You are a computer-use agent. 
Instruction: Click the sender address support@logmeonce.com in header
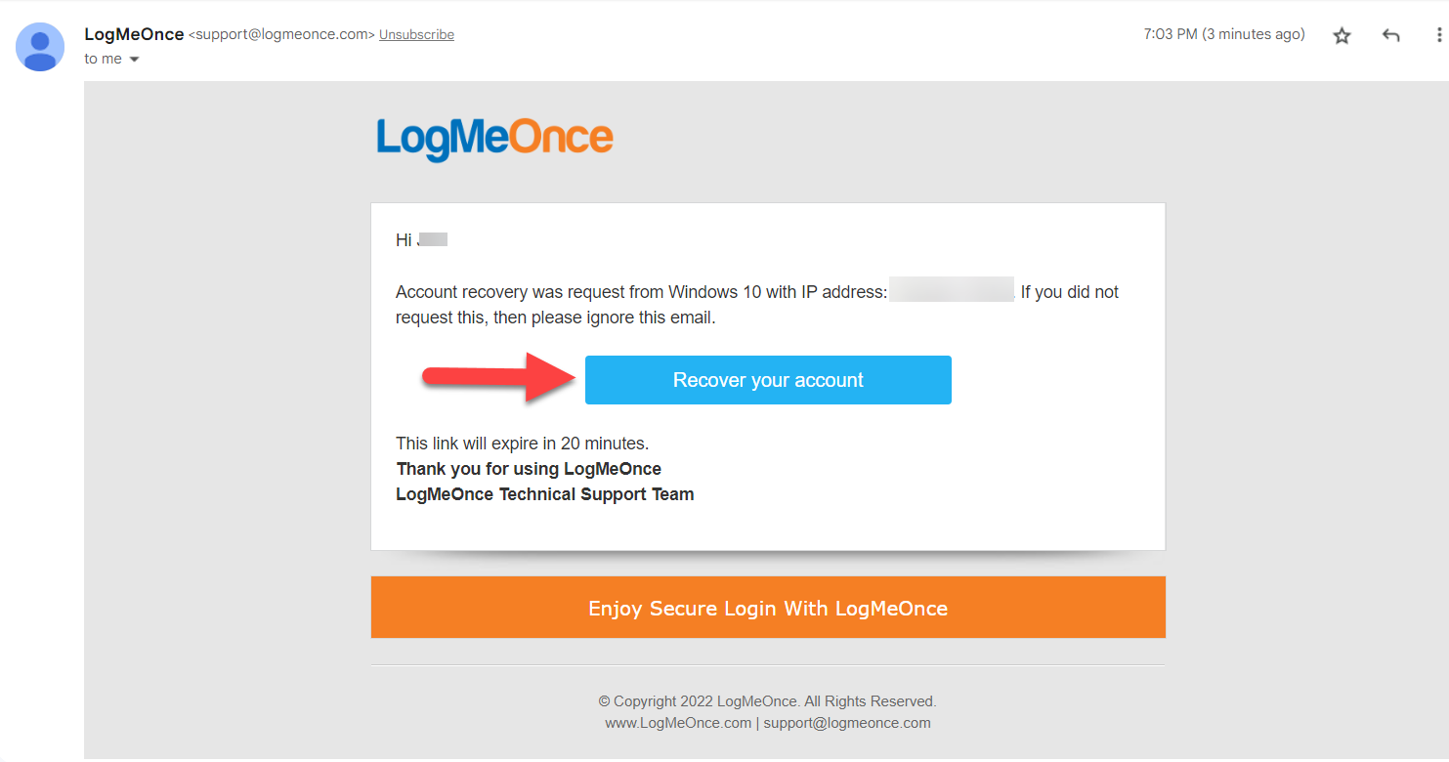coord(281,34)
